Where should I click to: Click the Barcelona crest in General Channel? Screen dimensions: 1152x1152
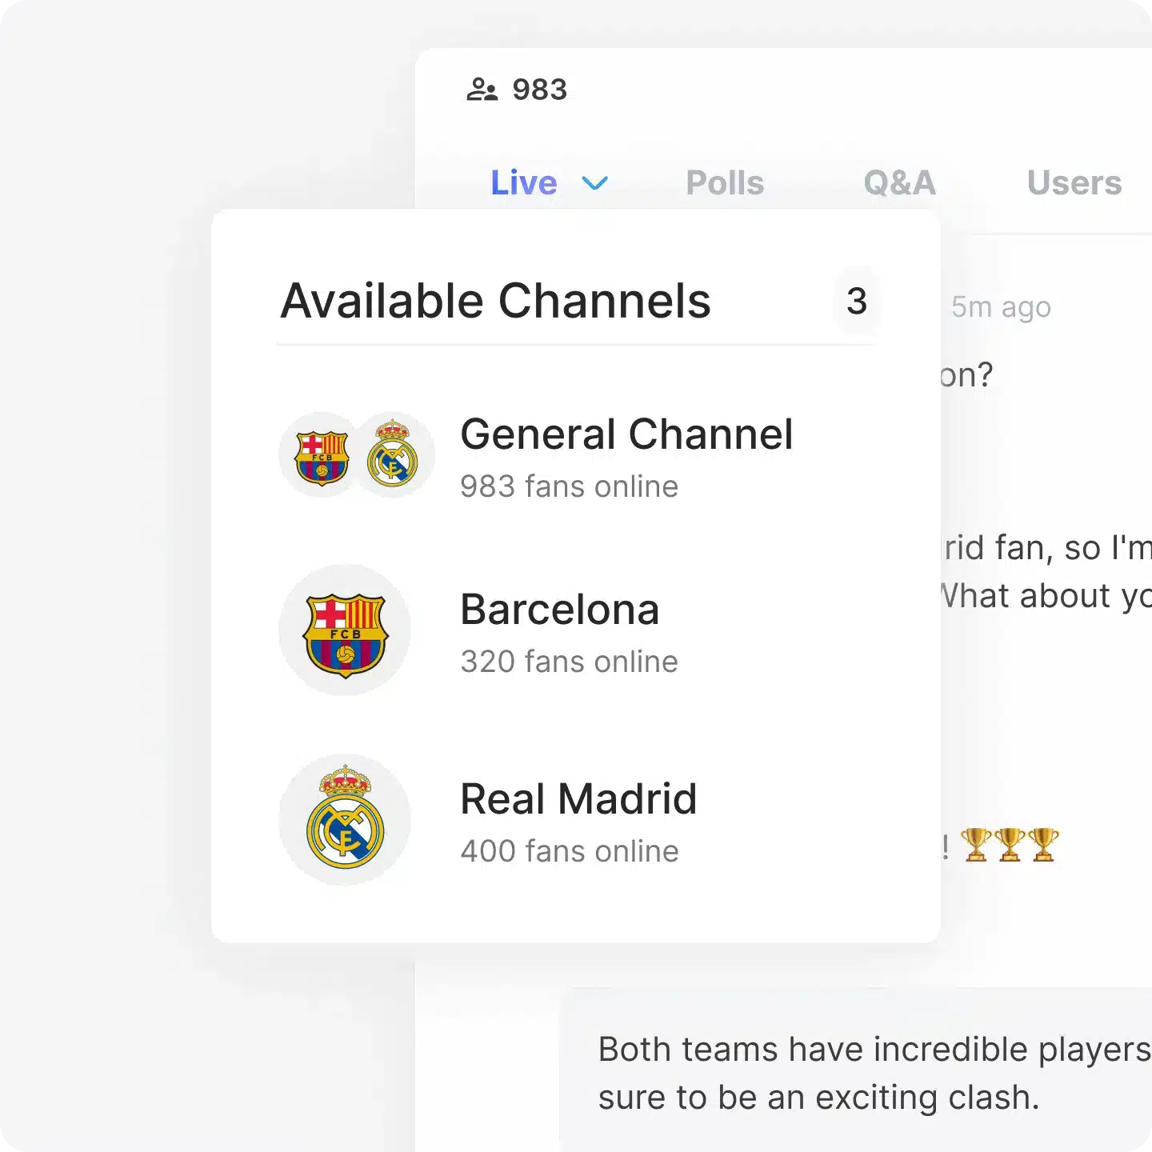click(322, 455)
